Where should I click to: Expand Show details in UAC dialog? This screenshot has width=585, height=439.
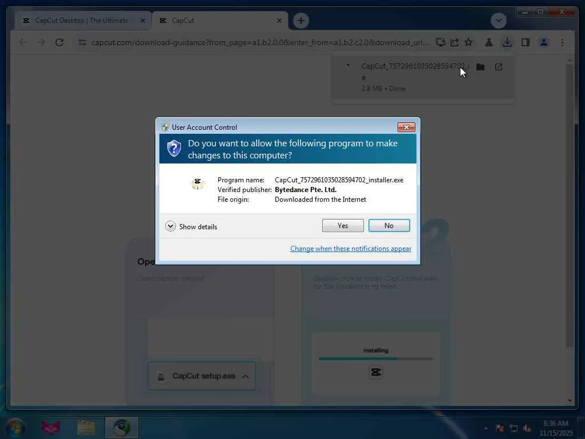point(191,226)
